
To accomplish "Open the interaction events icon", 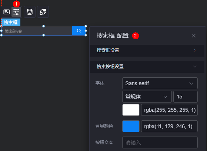I will coord(43,12).
